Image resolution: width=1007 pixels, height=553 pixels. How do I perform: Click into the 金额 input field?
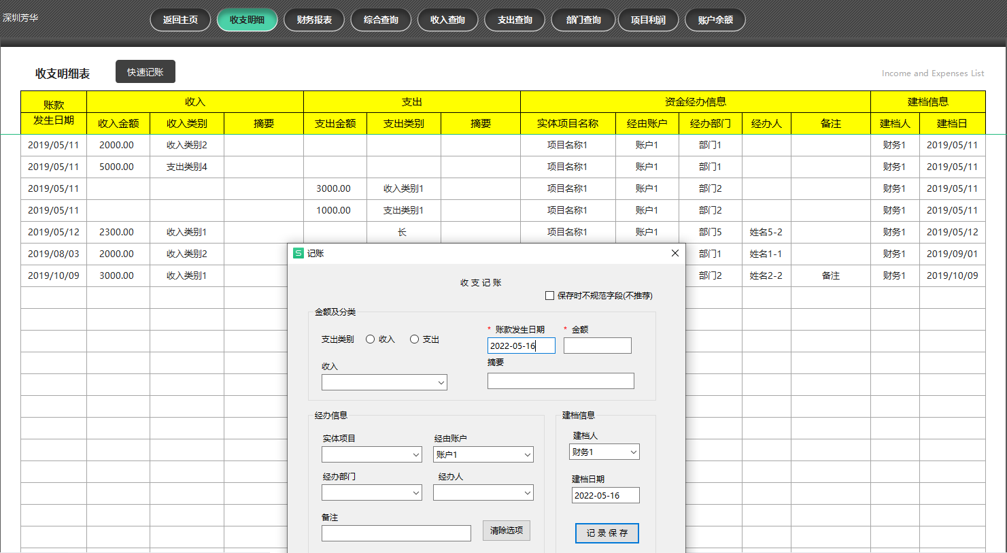click(597, 346)
